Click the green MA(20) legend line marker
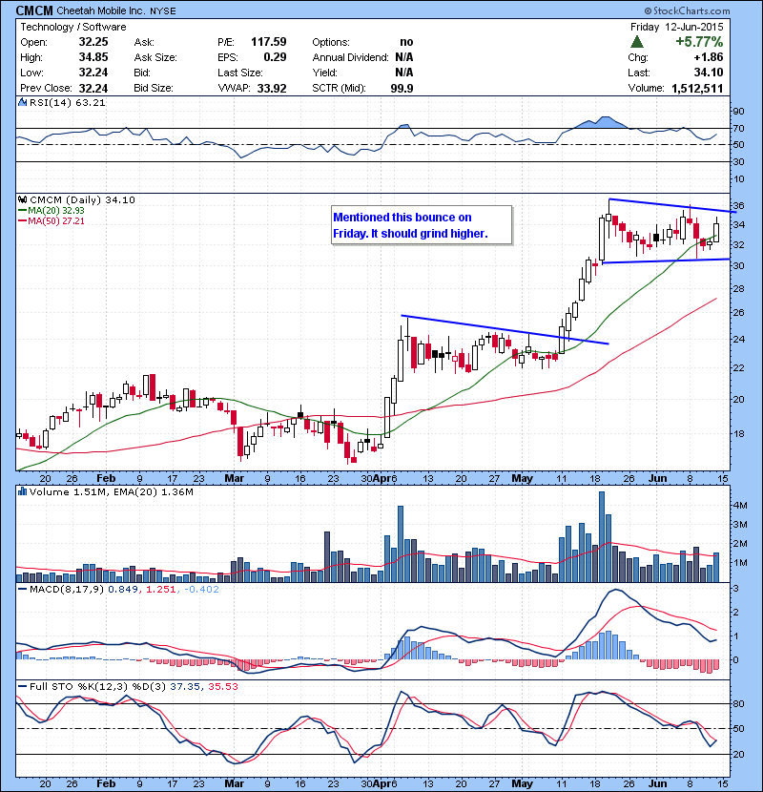Viewport: 763px width, 792px height. coord(23,211)
